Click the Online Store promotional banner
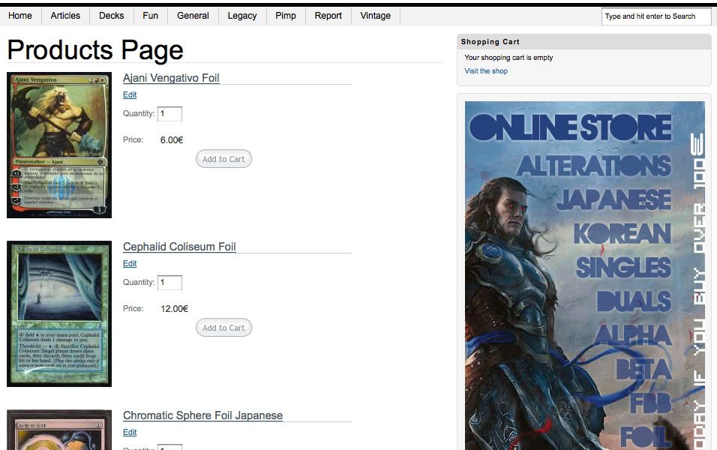 point(585,275)
